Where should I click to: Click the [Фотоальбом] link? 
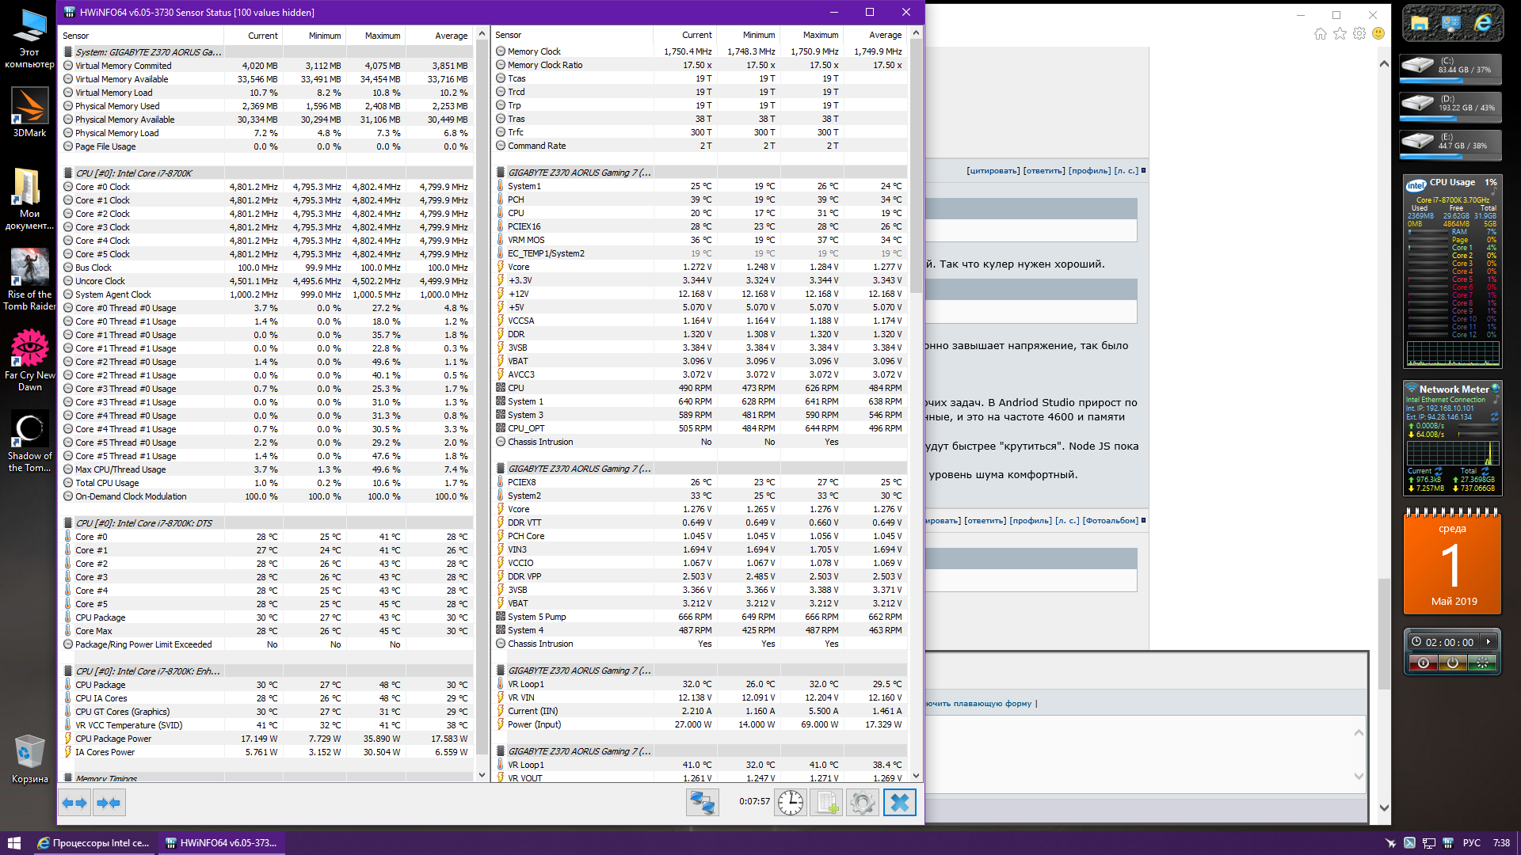point(1111,521)
